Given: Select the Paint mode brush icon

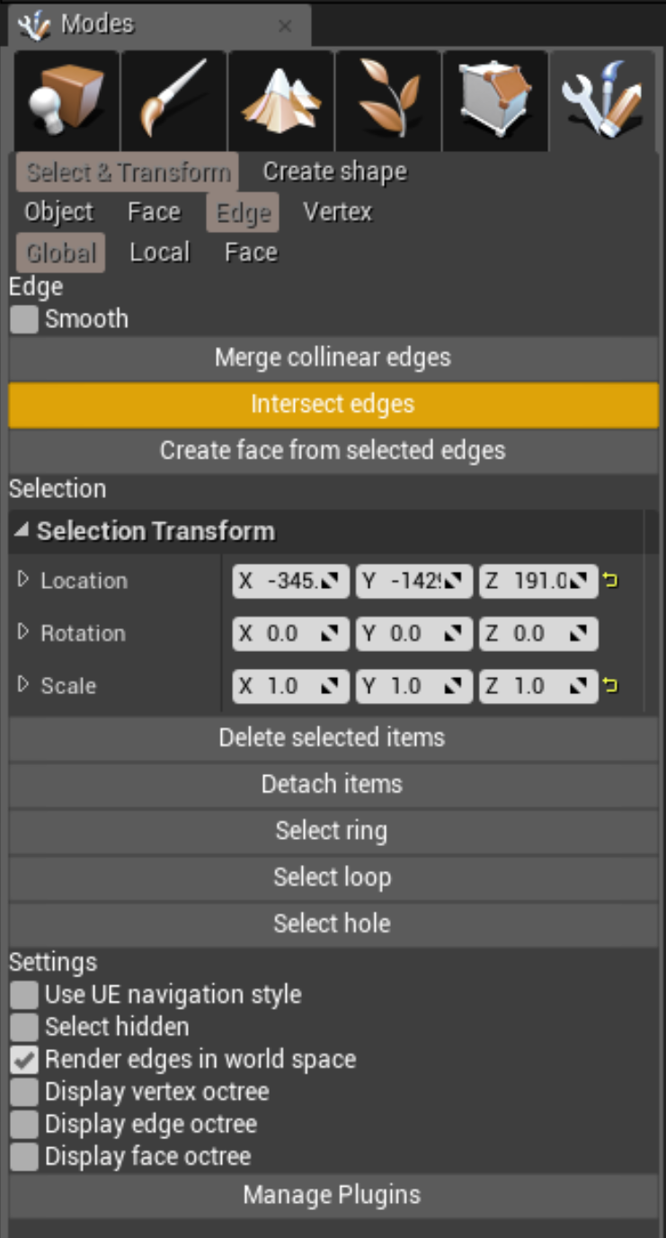Looking at the screenshot, I should [173, 101].
